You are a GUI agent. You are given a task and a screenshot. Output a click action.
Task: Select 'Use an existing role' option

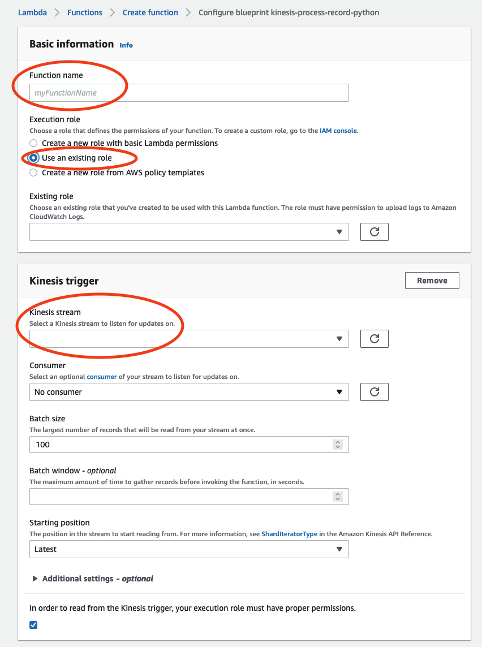click(x=33, y=158)
